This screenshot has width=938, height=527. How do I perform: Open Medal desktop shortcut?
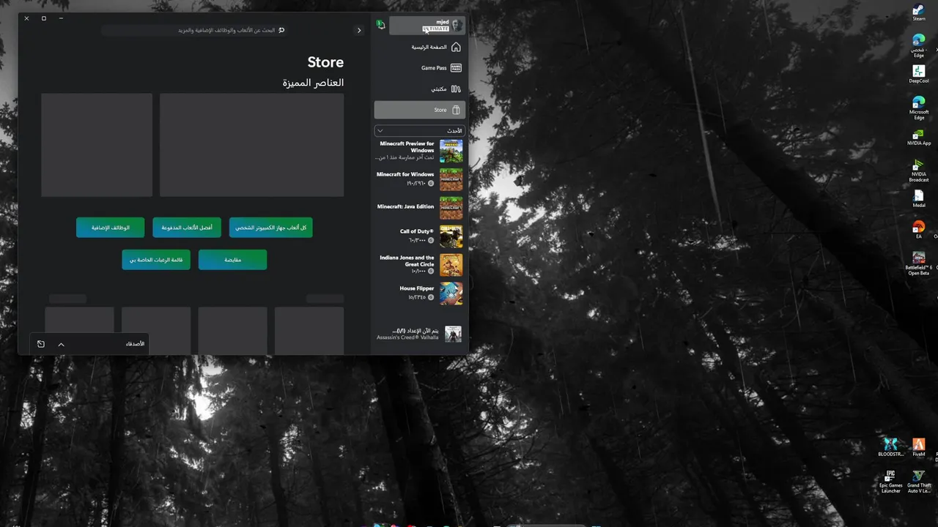click(x=918, y=199)
